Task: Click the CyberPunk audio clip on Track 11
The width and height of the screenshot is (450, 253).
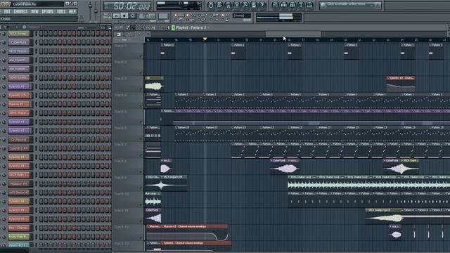Action: 153,216
